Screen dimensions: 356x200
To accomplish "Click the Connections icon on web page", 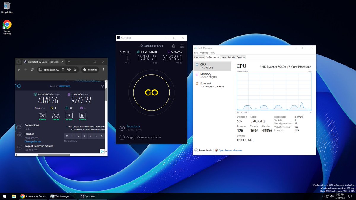I will pos(20,127).
